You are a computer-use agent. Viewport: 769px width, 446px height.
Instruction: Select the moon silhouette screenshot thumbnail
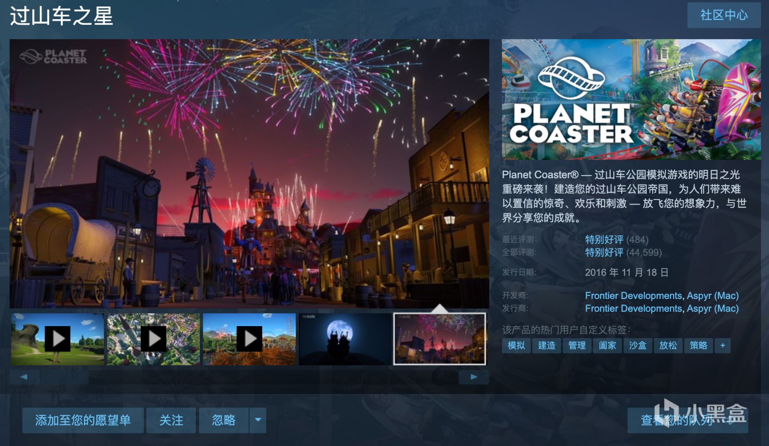click(x=345, y=339)
